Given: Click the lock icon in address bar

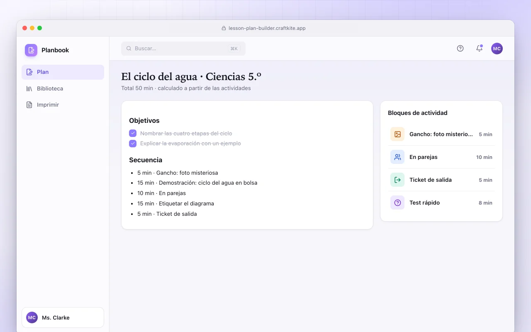Looking at the screenshot, I should [224, 28].
